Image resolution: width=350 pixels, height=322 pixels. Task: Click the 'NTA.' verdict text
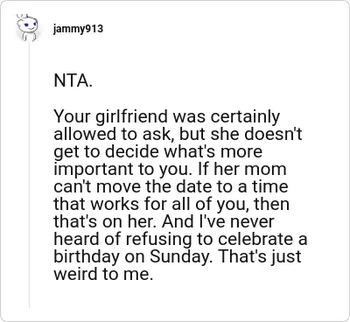click(x=73, y=80)
